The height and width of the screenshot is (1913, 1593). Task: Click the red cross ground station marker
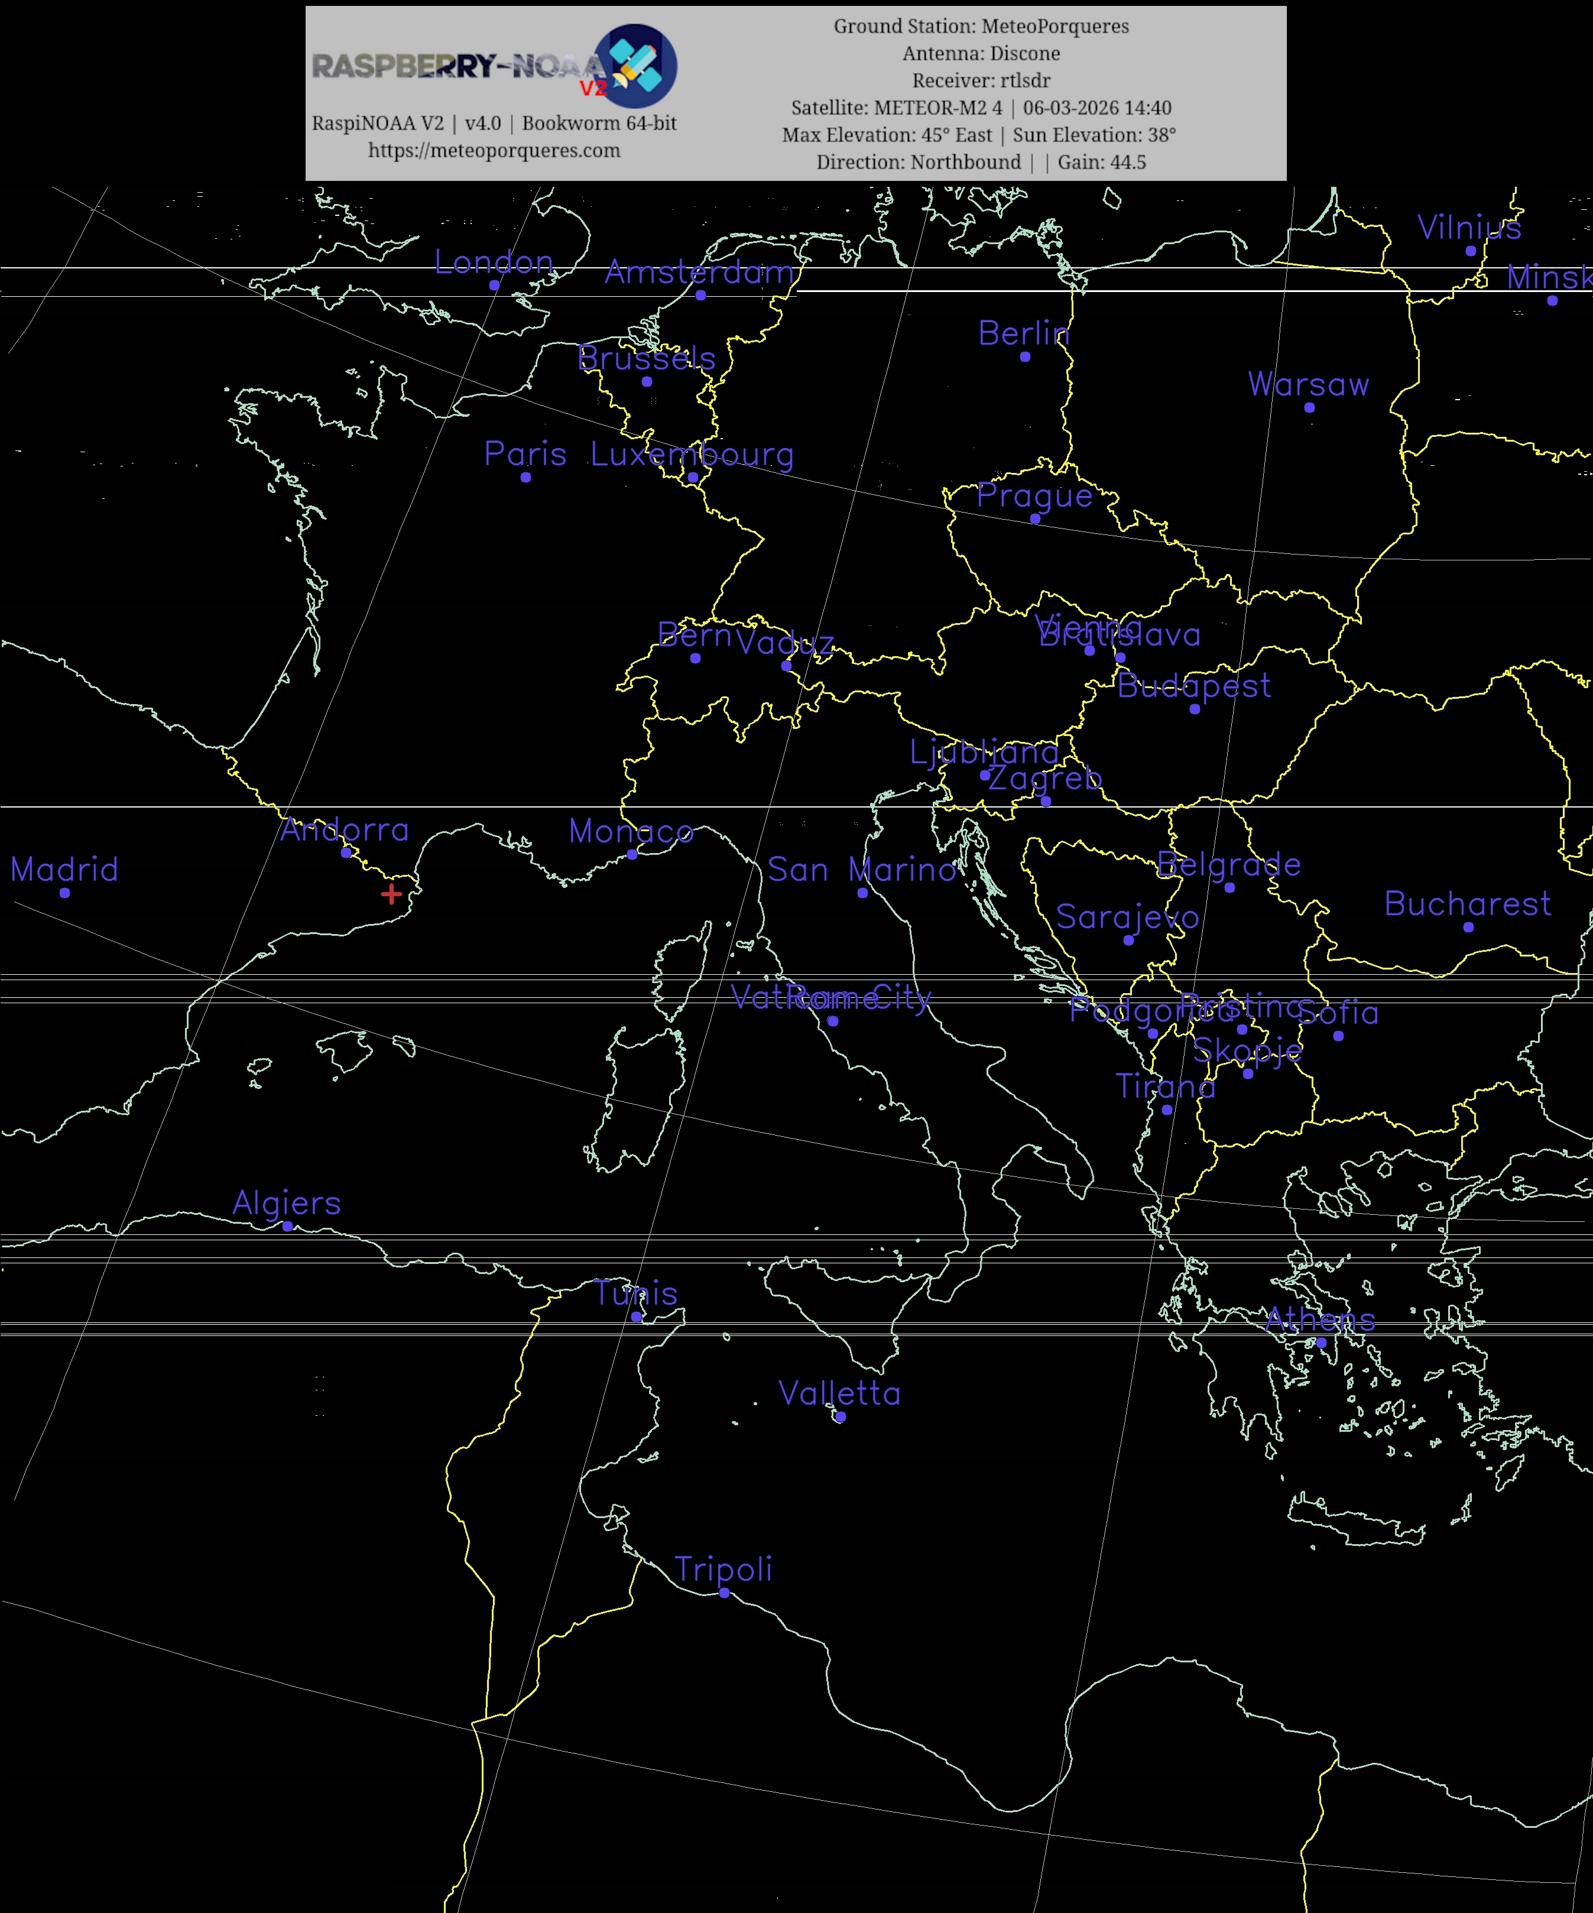click(x=392, y=894)
